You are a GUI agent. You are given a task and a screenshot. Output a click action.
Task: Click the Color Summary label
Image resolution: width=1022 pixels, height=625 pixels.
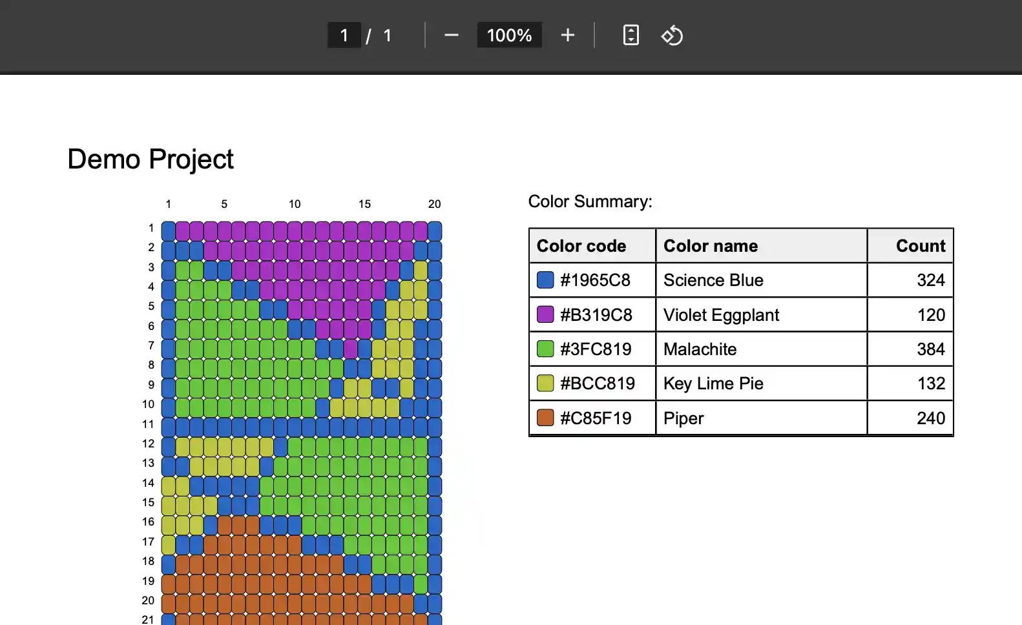click(x=590, y=201)
